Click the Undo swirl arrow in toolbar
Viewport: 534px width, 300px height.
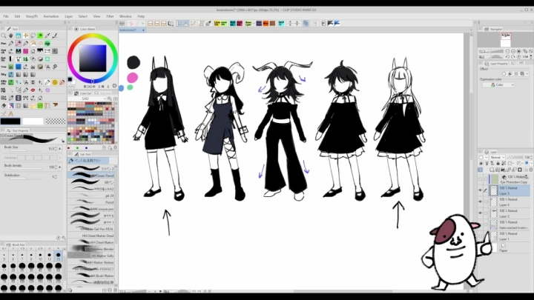tap(131, 24)
